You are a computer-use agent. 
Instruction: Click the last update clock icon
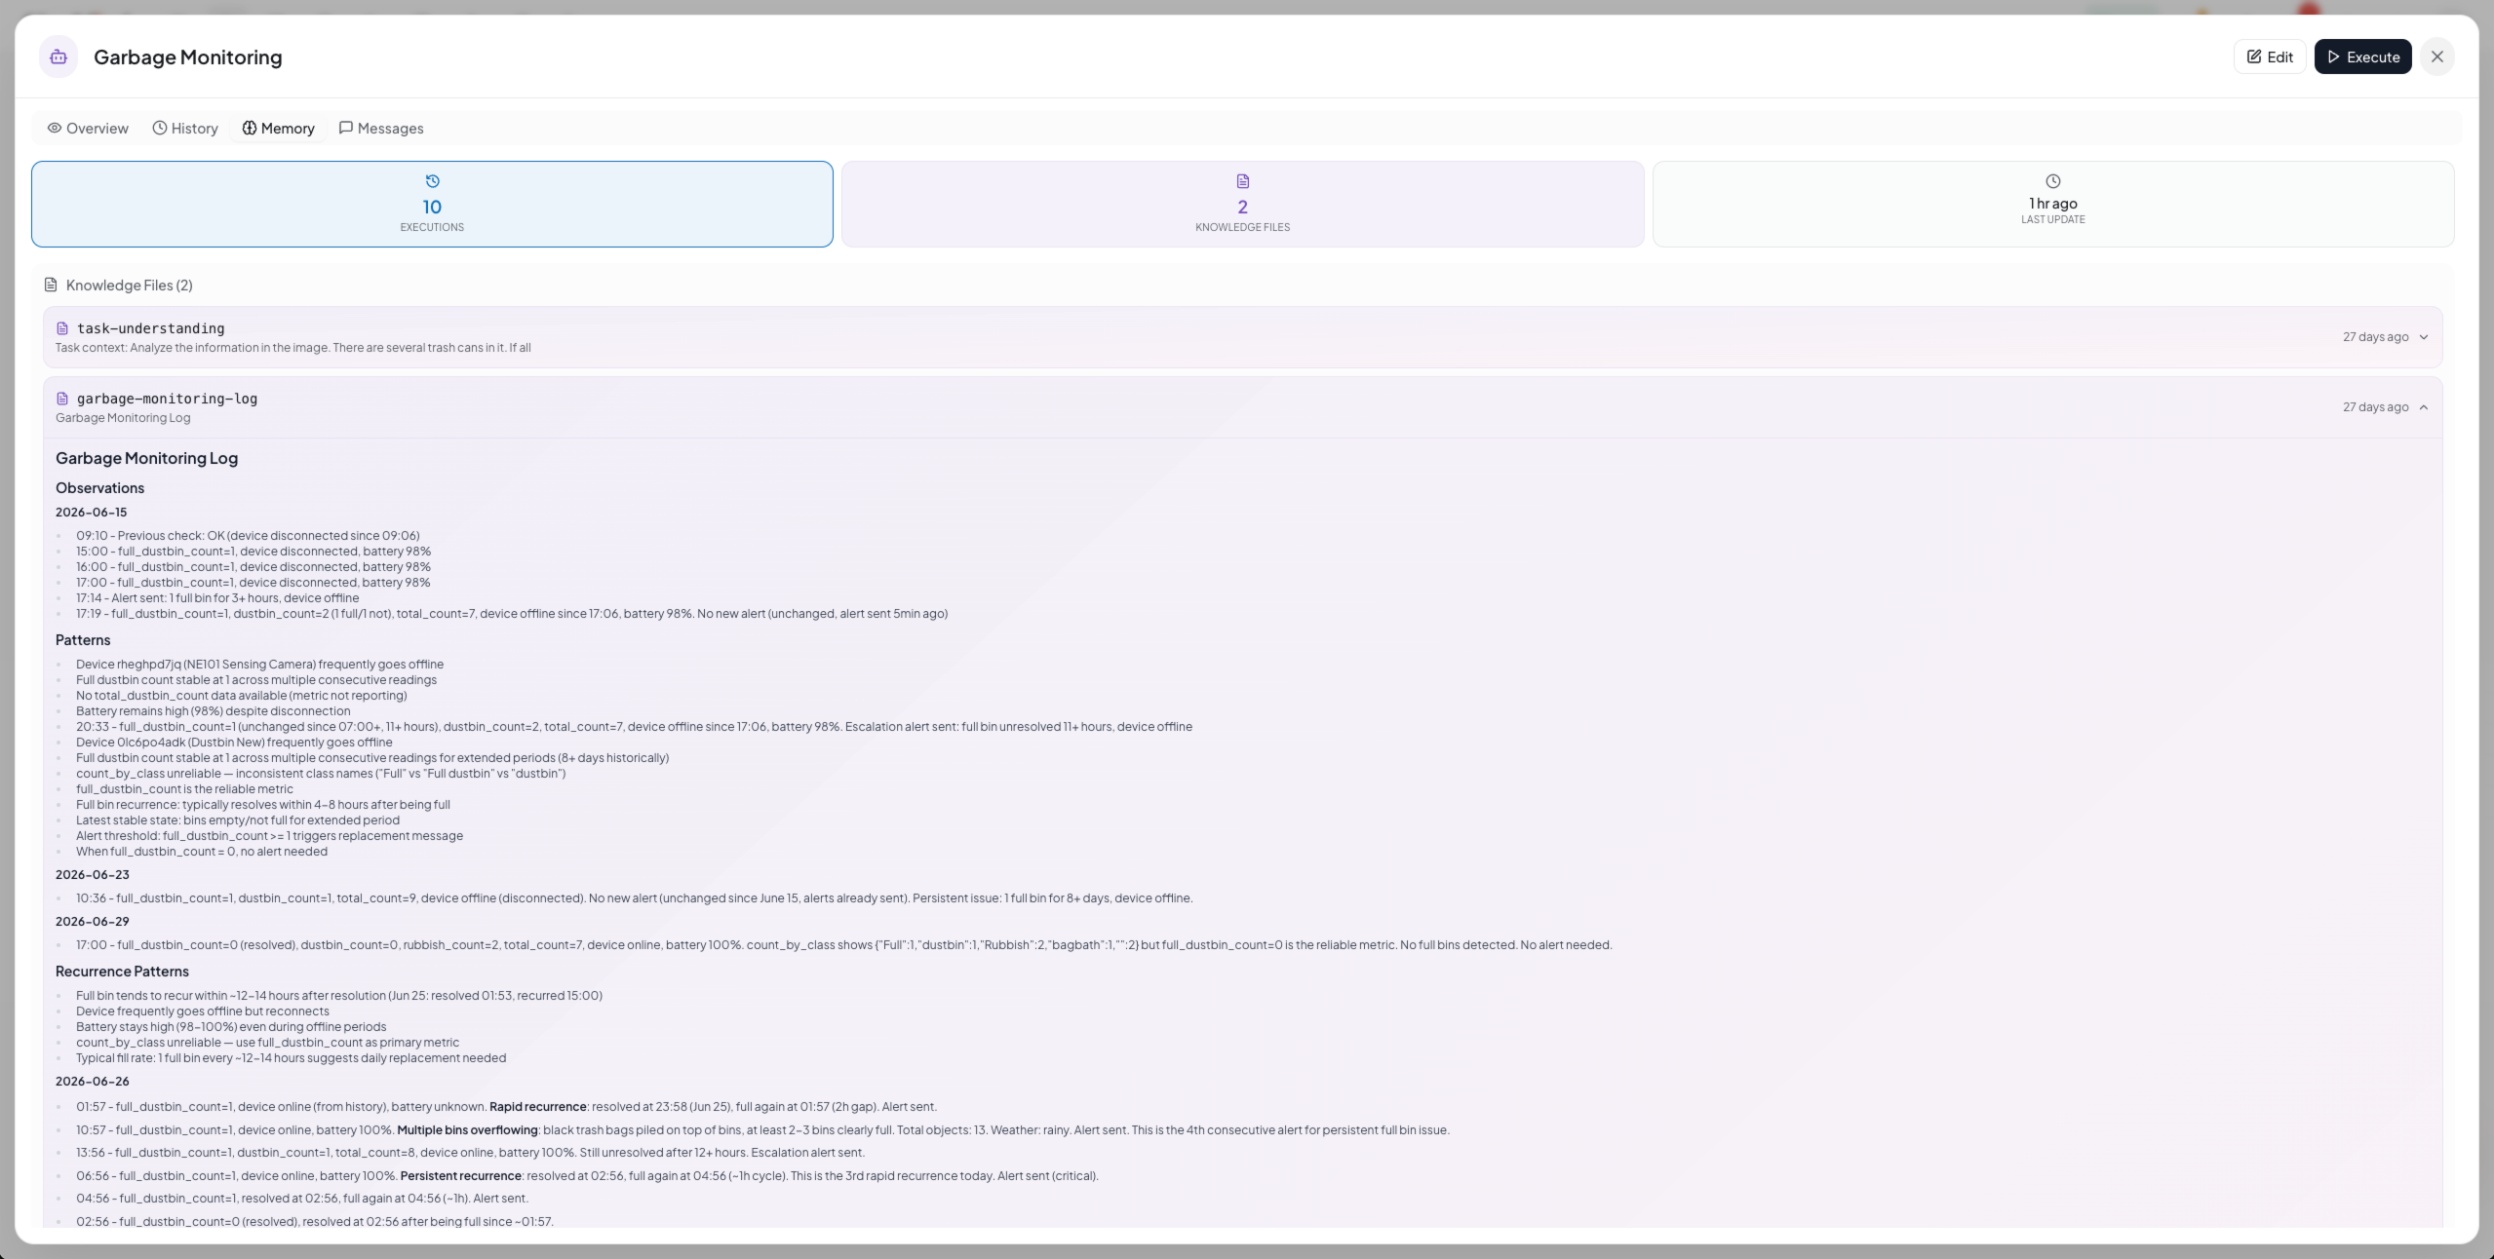coord(2052,181)
